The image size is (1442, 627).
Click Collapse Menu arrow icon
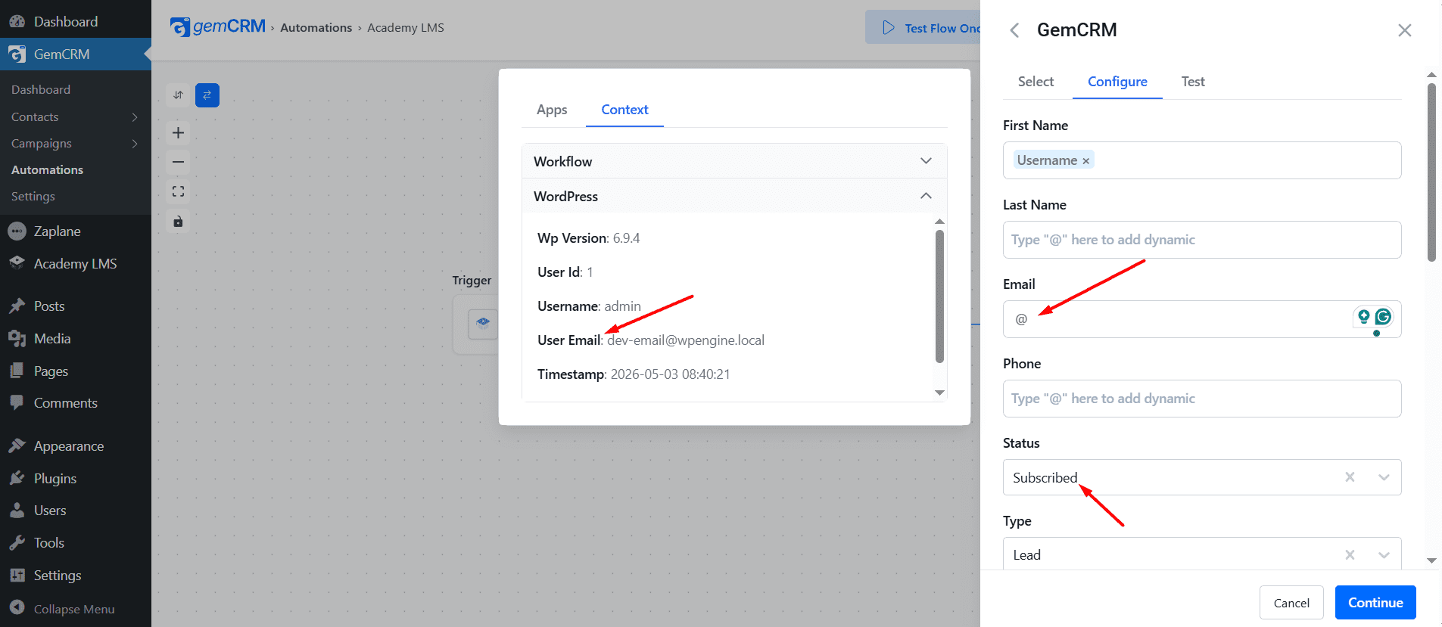[17, 608]
